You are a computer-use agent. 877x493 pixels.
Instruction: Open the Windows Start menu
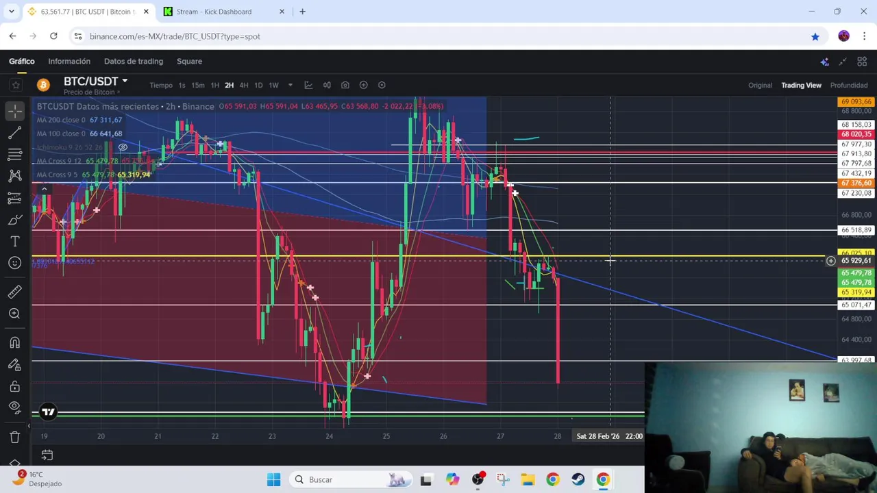click(273, 479)
